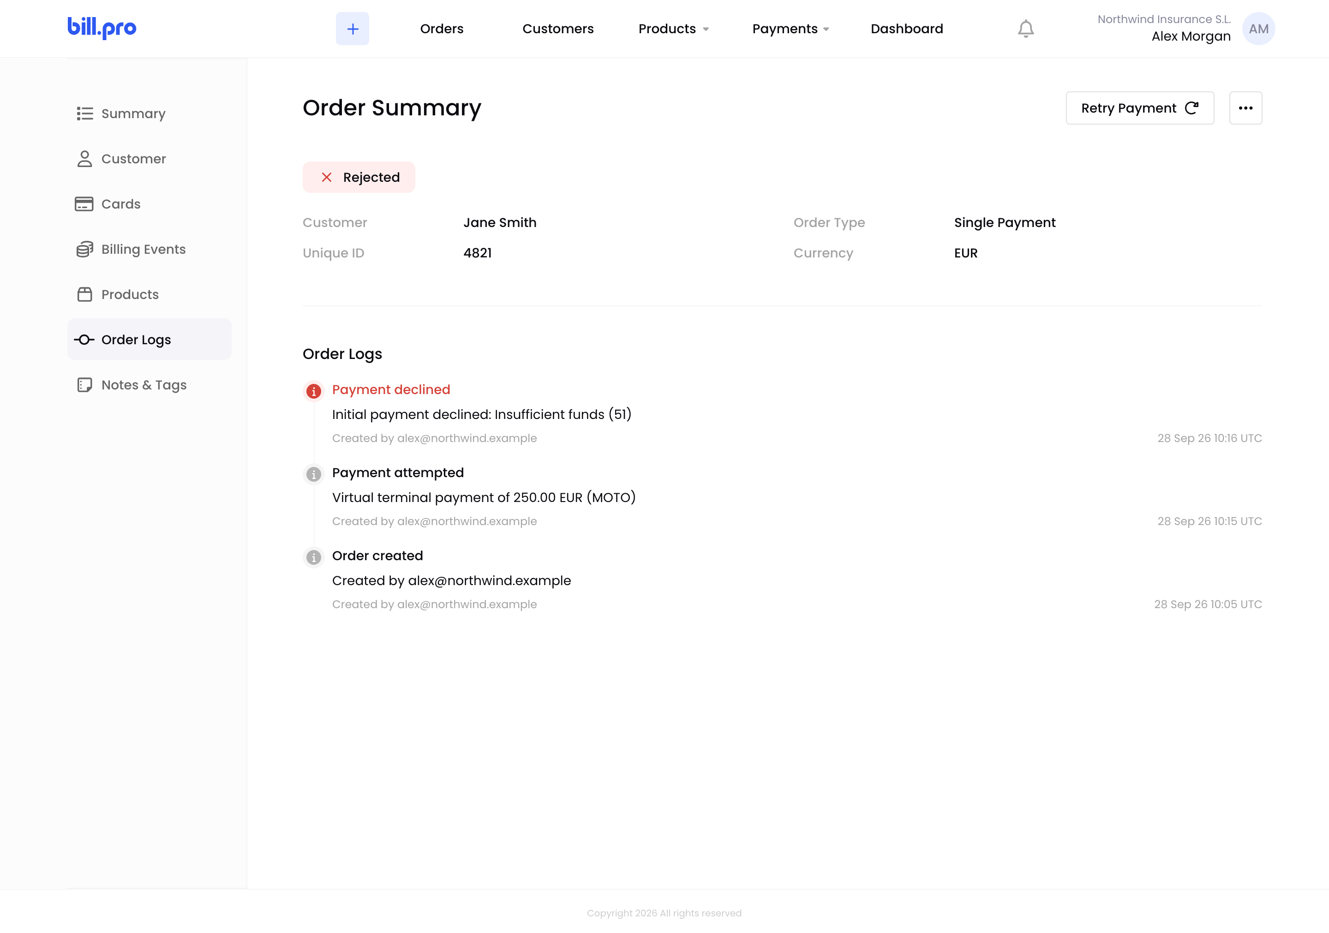
Task: Click Northwind Insurance S.L. company name
Action: [x=1164, y=19]
